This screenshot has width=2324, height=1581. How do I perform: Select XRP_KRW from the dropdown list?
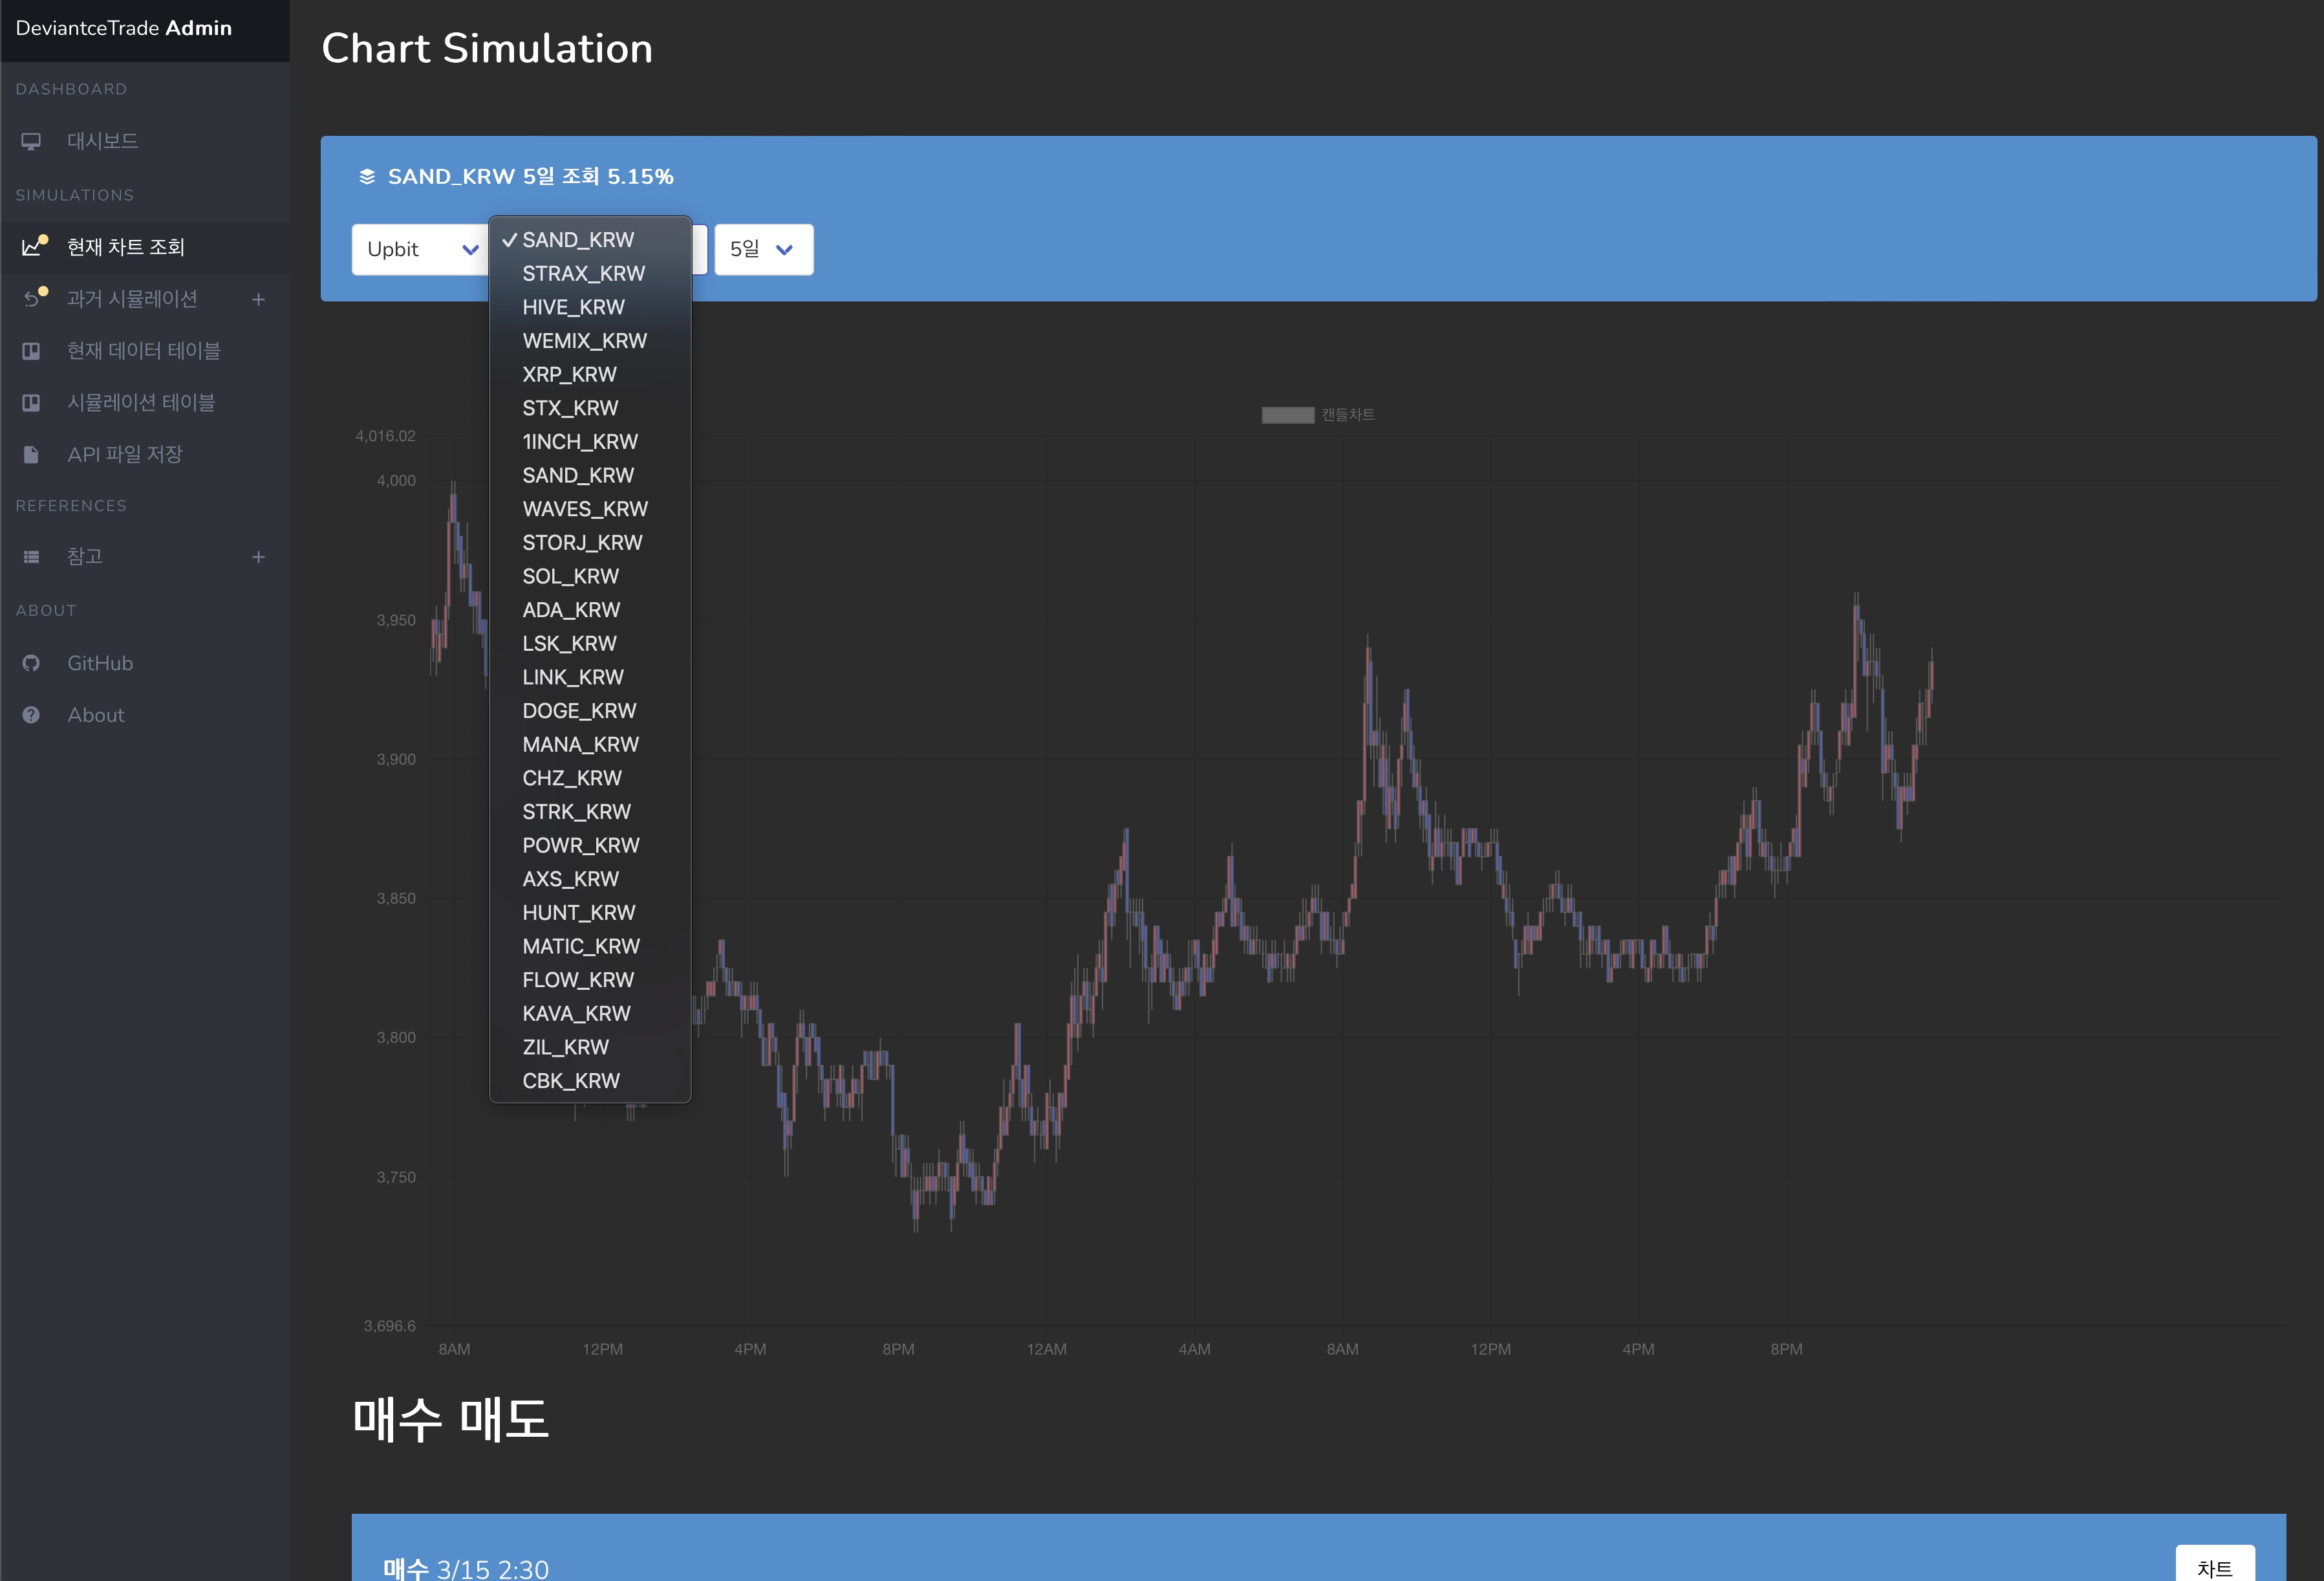(569, 375)
